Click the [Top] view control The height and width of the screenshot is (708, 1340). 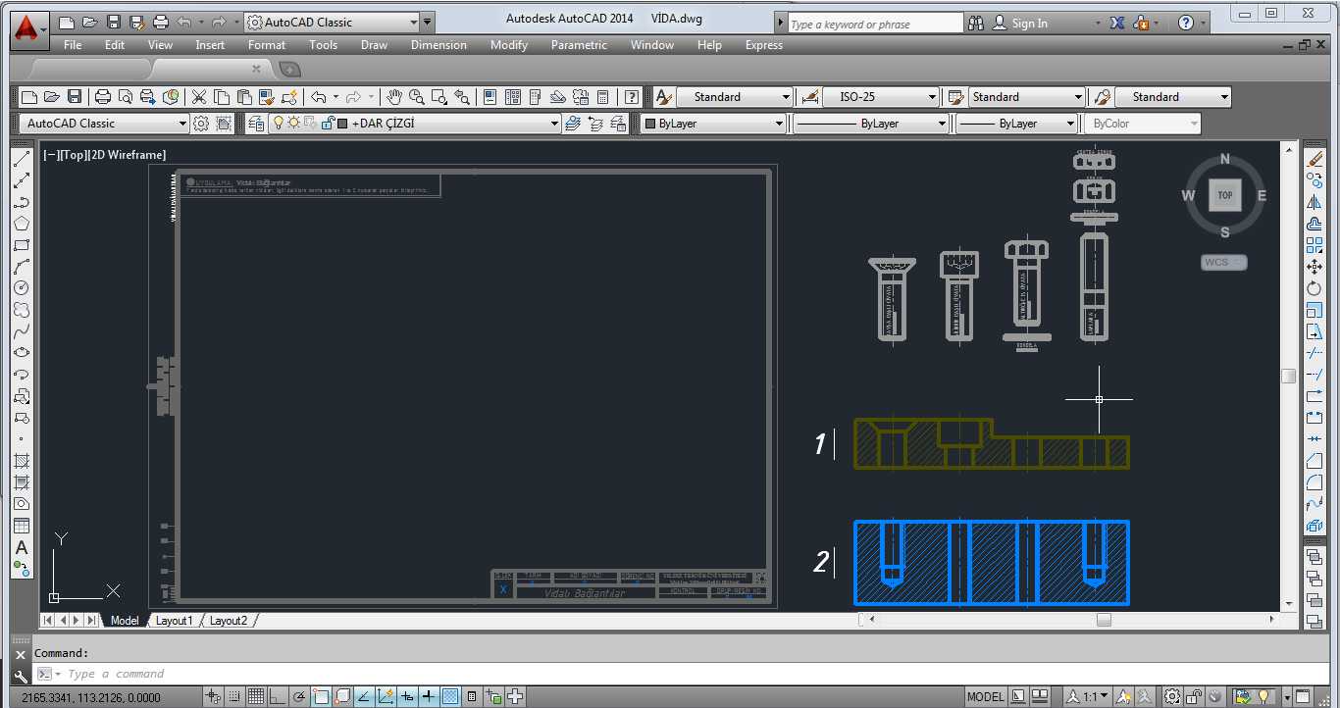coord(74,155)
